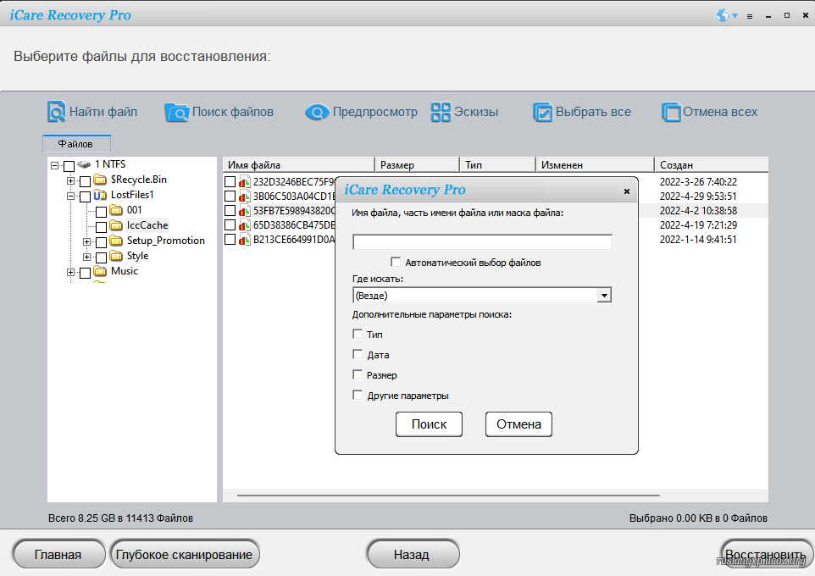815x576 pixels.
Task: Expand the $Recycle.Bin tree node
Action: click(71, 180)
